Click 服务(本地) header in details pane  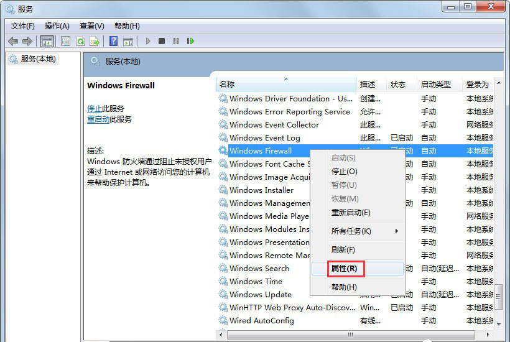123,62
